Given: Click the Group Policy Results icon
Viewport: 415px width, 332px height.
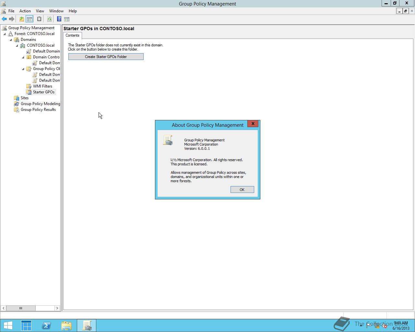Looking at the screenshot, I should point(17,110).
